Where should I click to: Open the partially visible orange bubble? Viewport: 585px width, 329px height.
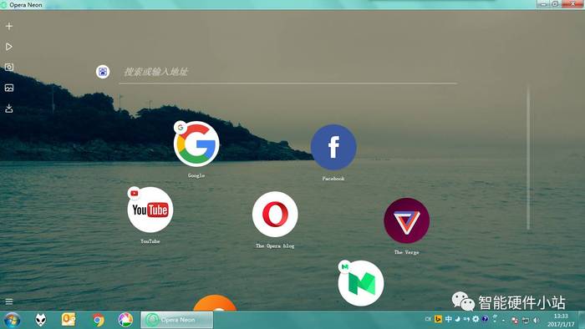[215, 303]
